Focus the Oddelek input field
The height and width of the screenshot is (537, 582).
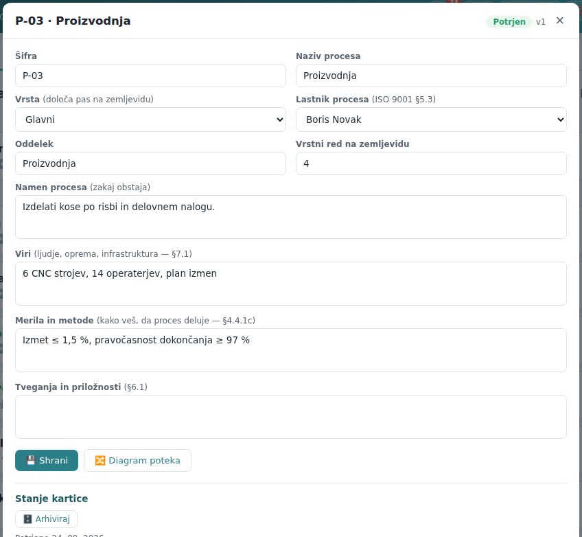pos(150,163)
